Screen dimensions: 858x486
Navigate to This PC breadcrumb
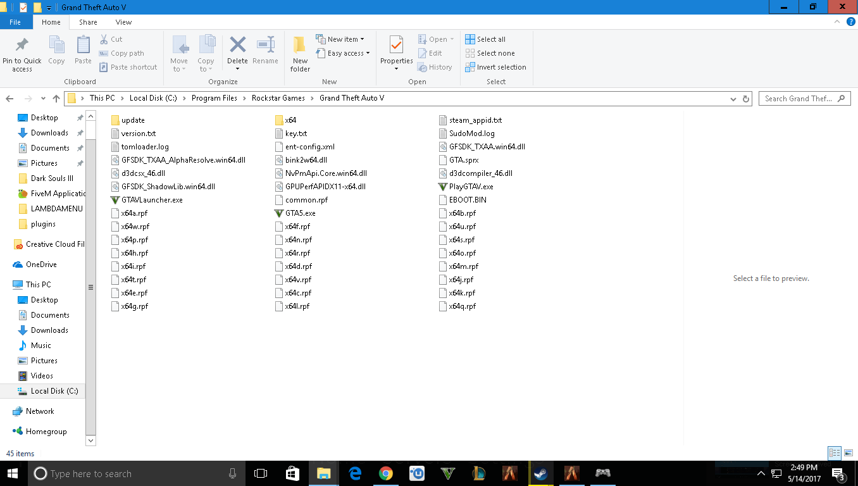click(103, 98)
